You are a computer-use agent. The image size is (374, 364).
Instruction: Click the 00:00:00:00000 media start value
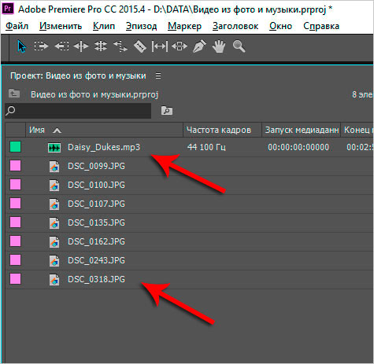[x=298, y=147]
